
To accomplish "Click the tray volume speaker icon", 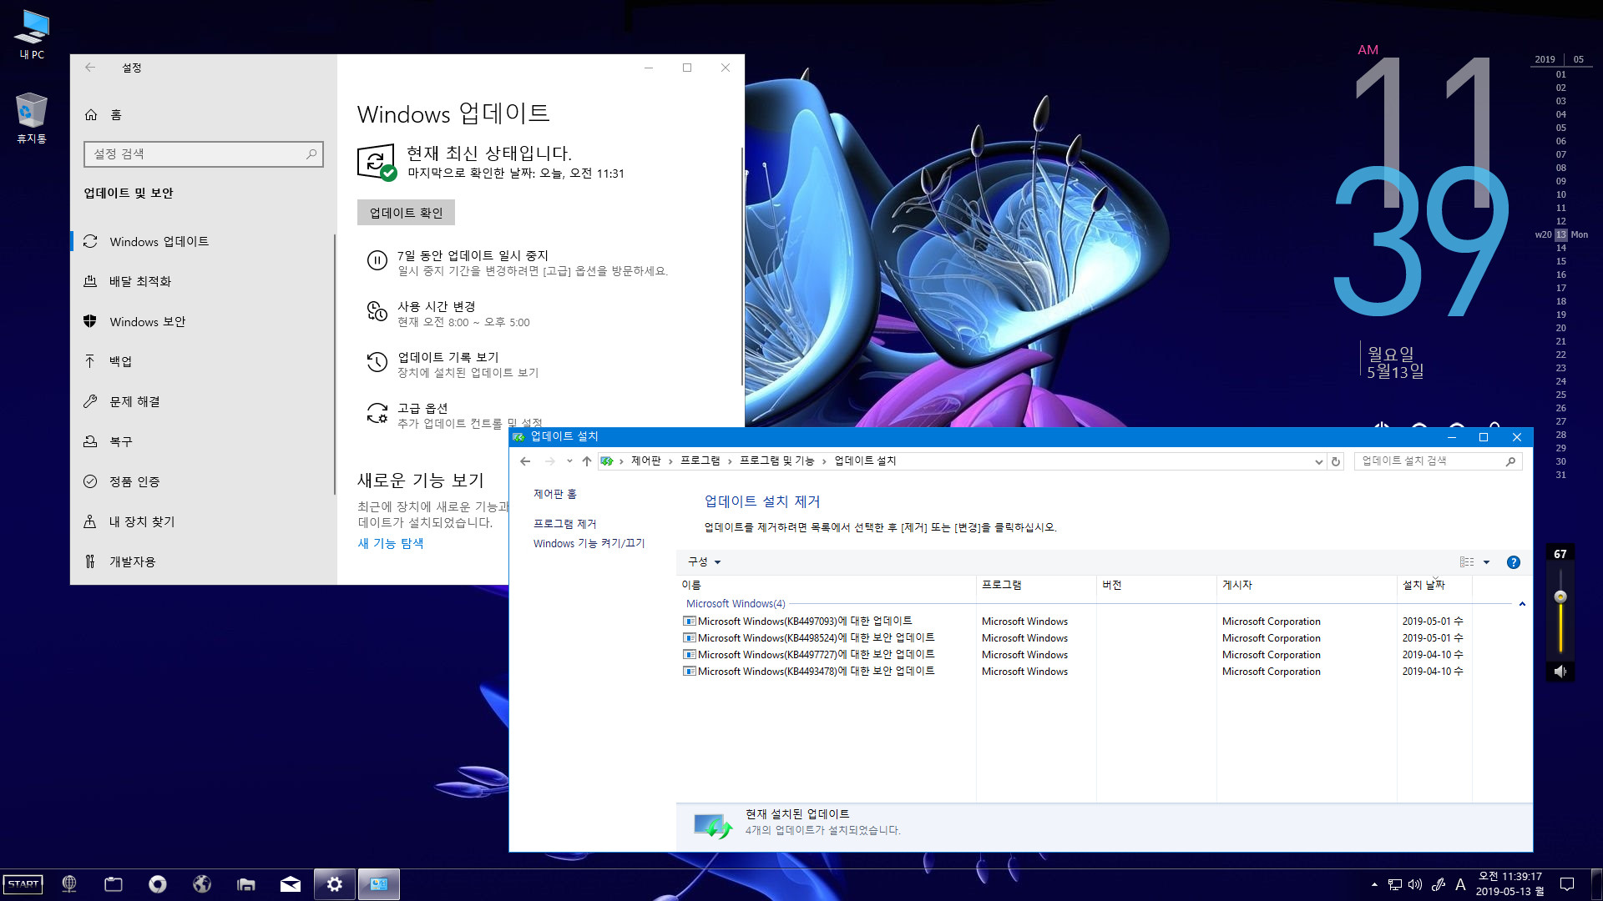I will [1415, 884].
